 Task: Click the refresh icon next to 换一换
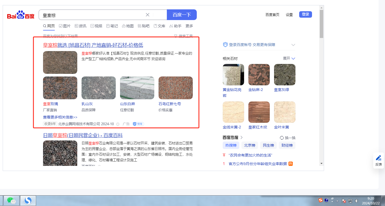(282, 138)
